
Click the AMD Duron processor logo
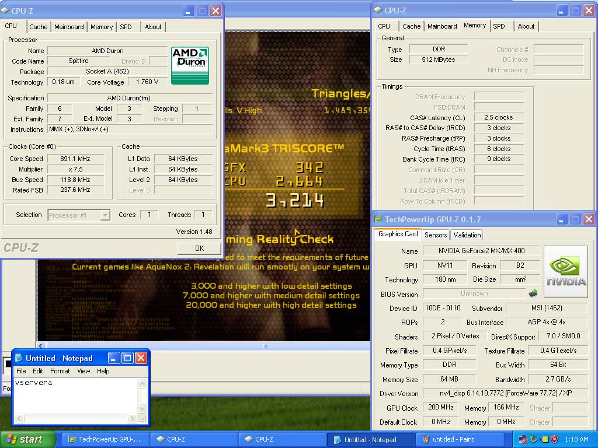click(190, 65)
